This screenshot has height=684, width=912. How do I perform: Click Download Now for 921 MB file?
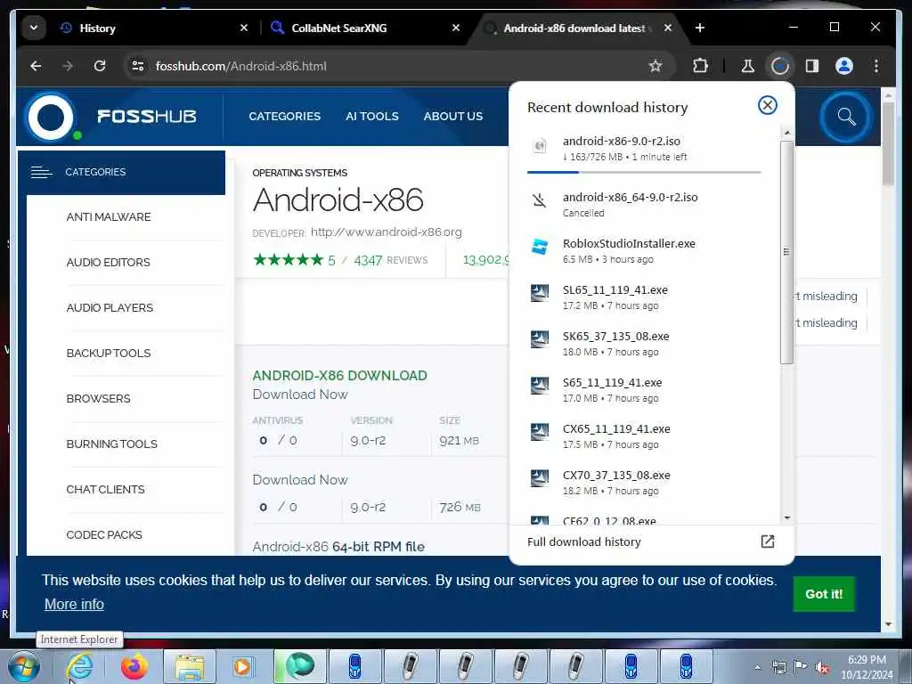[300, 395]
